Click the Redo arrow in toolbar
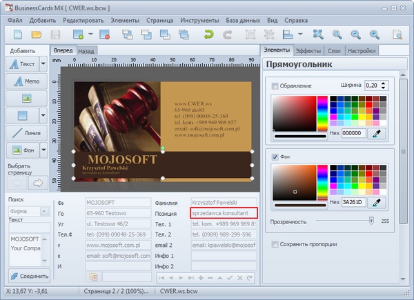The height and width of the screenshot is (300, 414). [x=227, y=34]
